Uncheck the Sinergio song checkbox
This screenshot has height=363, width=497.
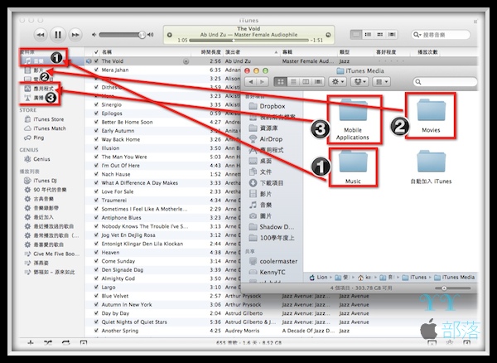pos(96,104)
